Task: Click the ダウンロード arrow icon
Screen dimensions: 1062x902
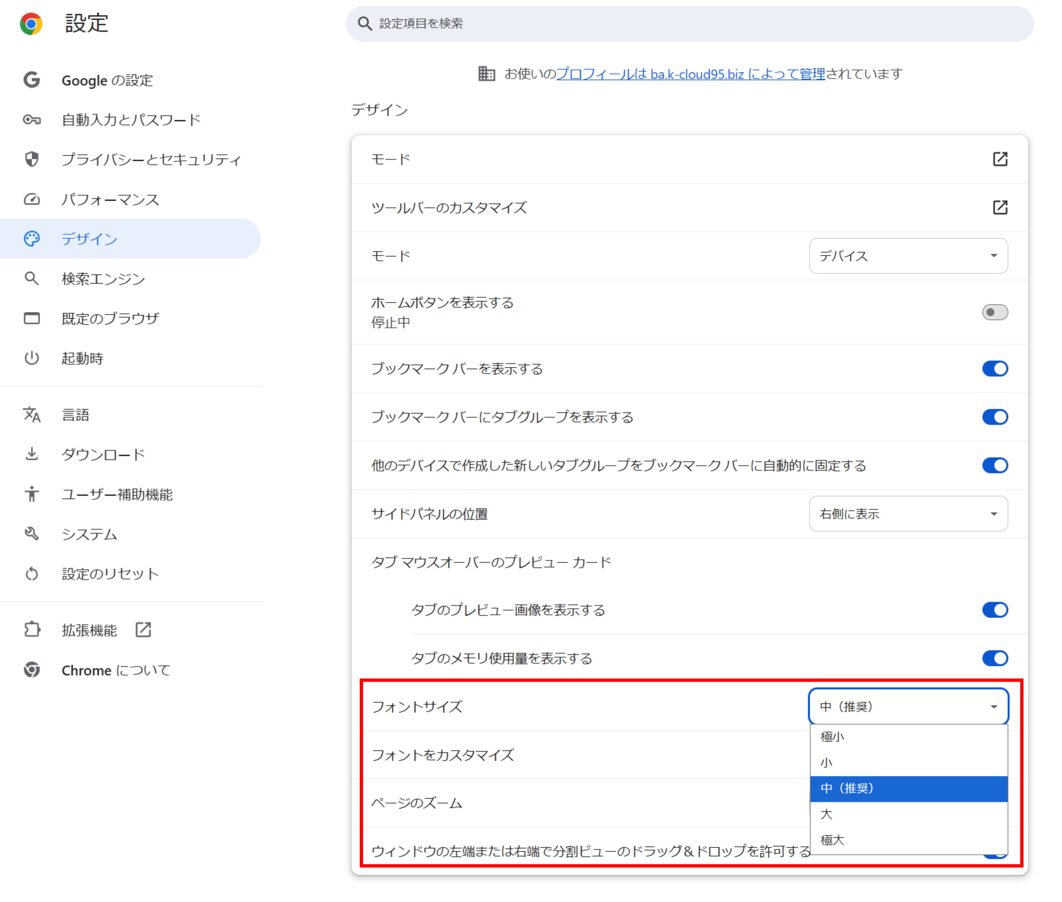Action: [32, 454]
